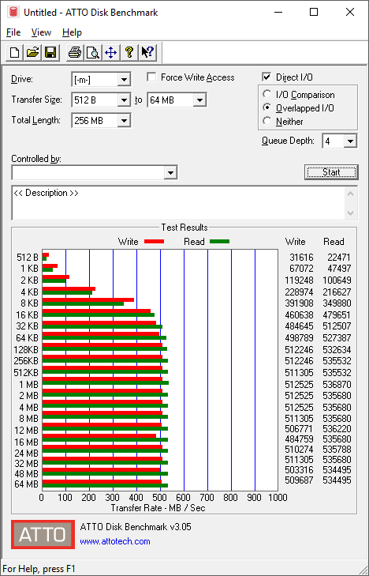Open the www.attotech.com link
The image size is (369, 576).
tap(115, 541)
